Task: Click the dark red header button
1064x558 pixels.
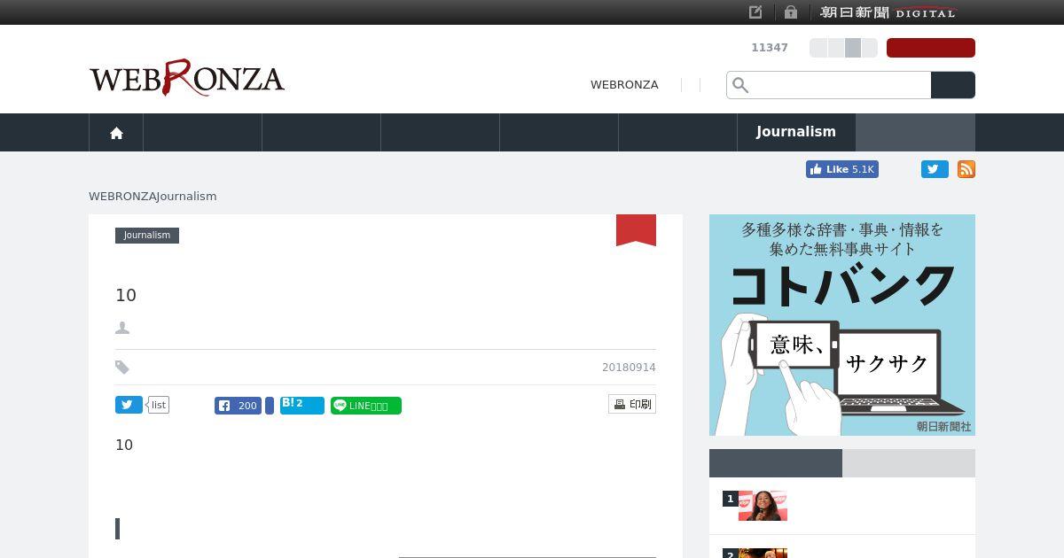Action: coord(931,48)
